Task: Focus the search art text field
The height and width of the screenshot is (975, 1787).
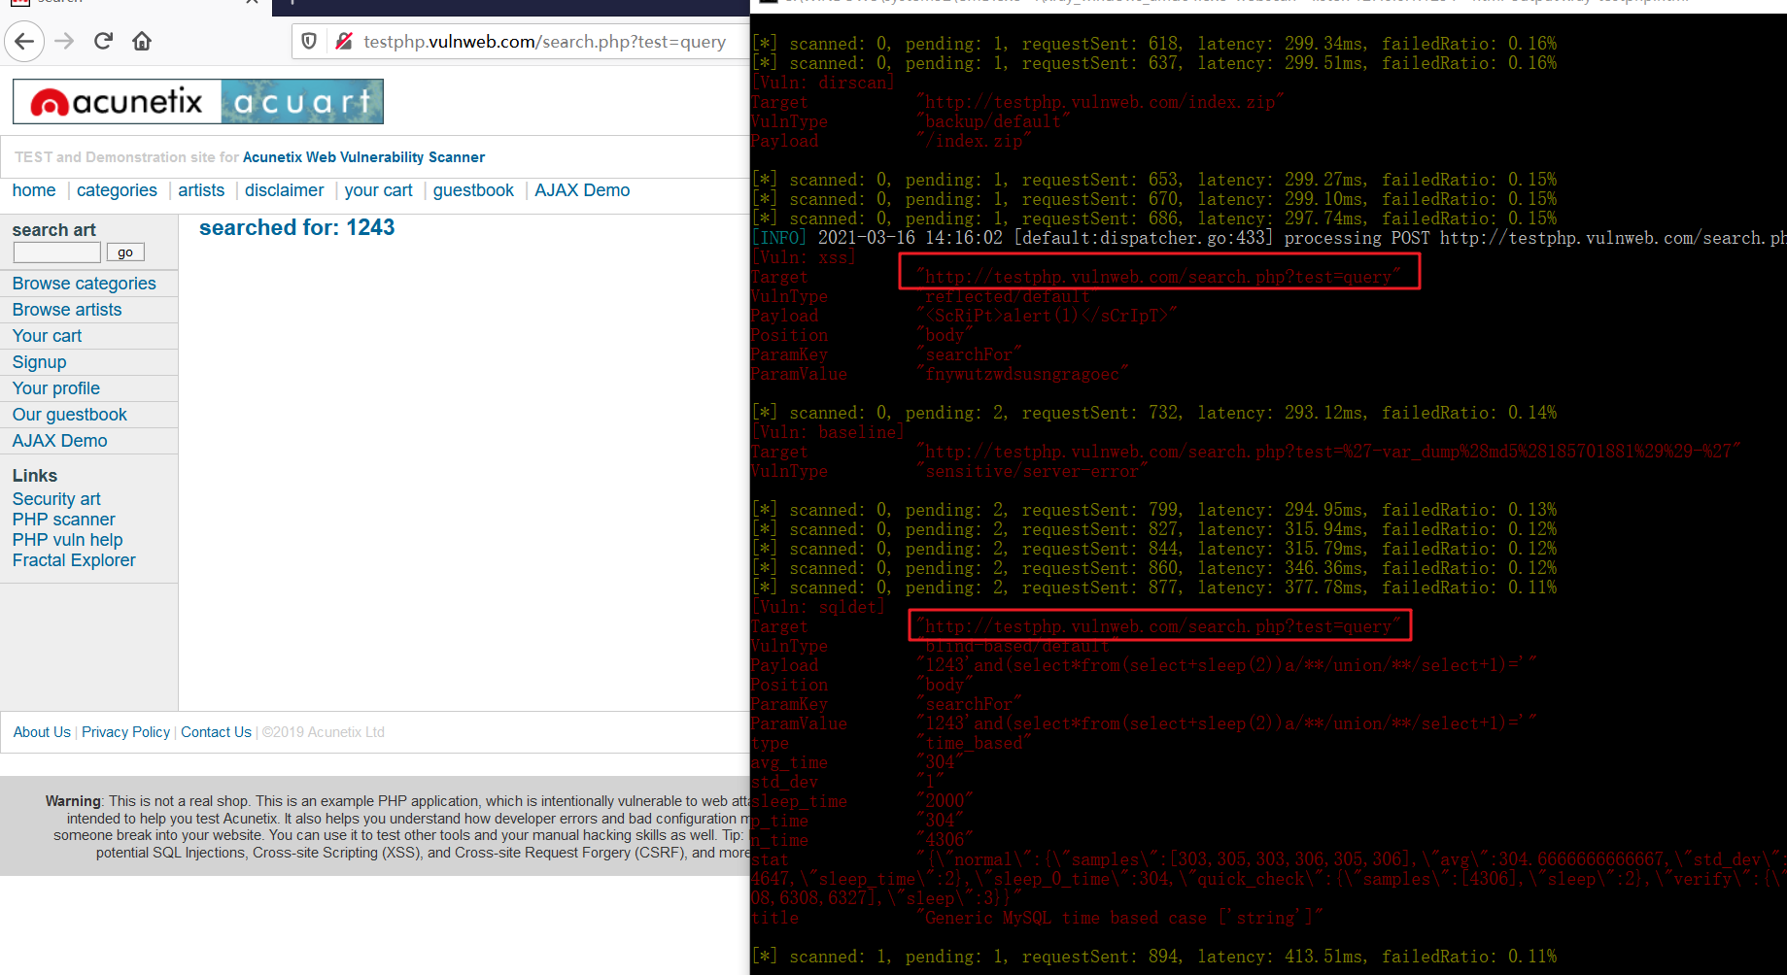Action: [x=57, y=252]
